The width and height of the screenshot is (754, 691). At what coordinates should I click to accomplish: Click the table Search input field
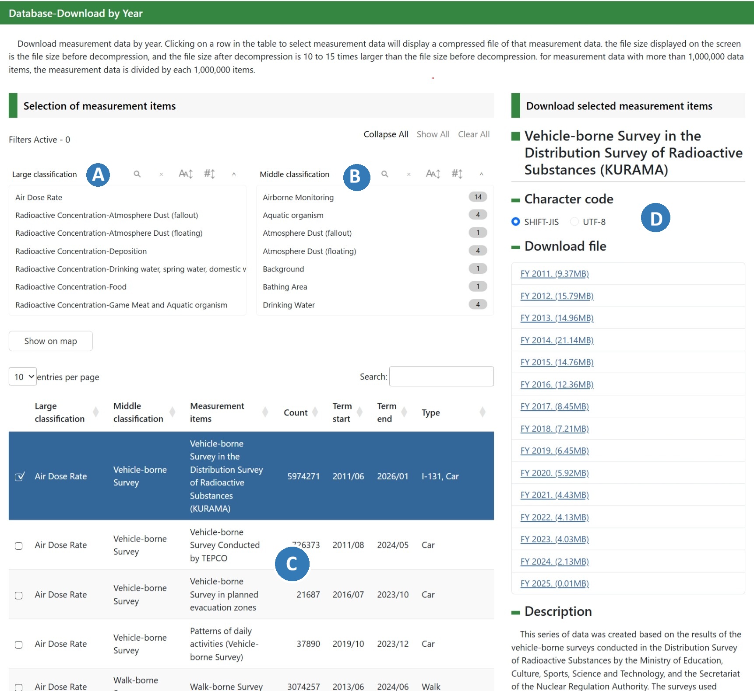pos(441,376)
